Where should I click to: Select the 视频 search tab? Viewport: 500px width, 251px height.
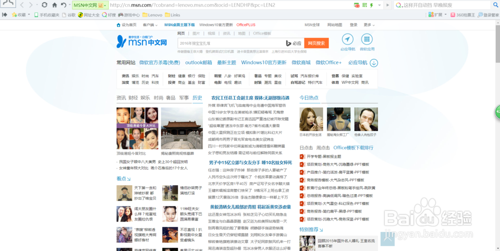coord(211,33)
